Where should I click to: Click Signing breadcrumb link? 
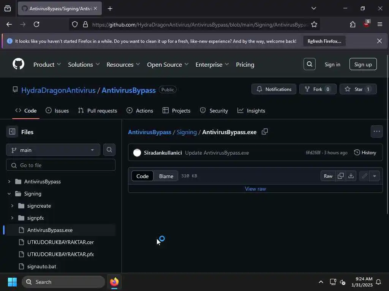click(187, 132)
